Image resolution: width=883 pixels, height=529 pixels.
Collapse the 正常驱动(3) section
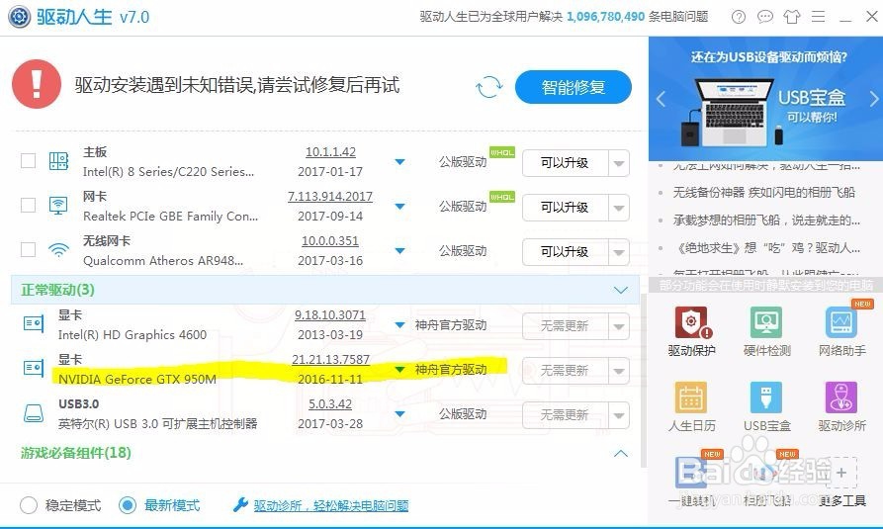coord(621,290)
